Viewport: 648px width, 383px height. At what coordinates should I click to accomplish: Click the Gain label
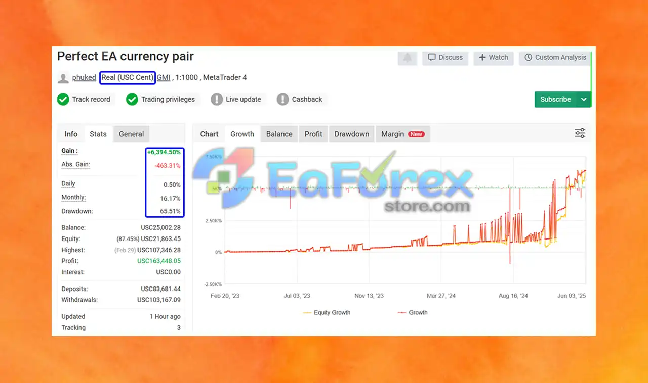tap(70, 151)
